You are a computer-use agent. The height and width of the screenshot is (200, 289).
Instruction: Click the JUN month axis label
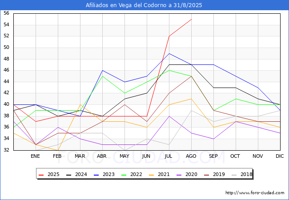[146, 156]
